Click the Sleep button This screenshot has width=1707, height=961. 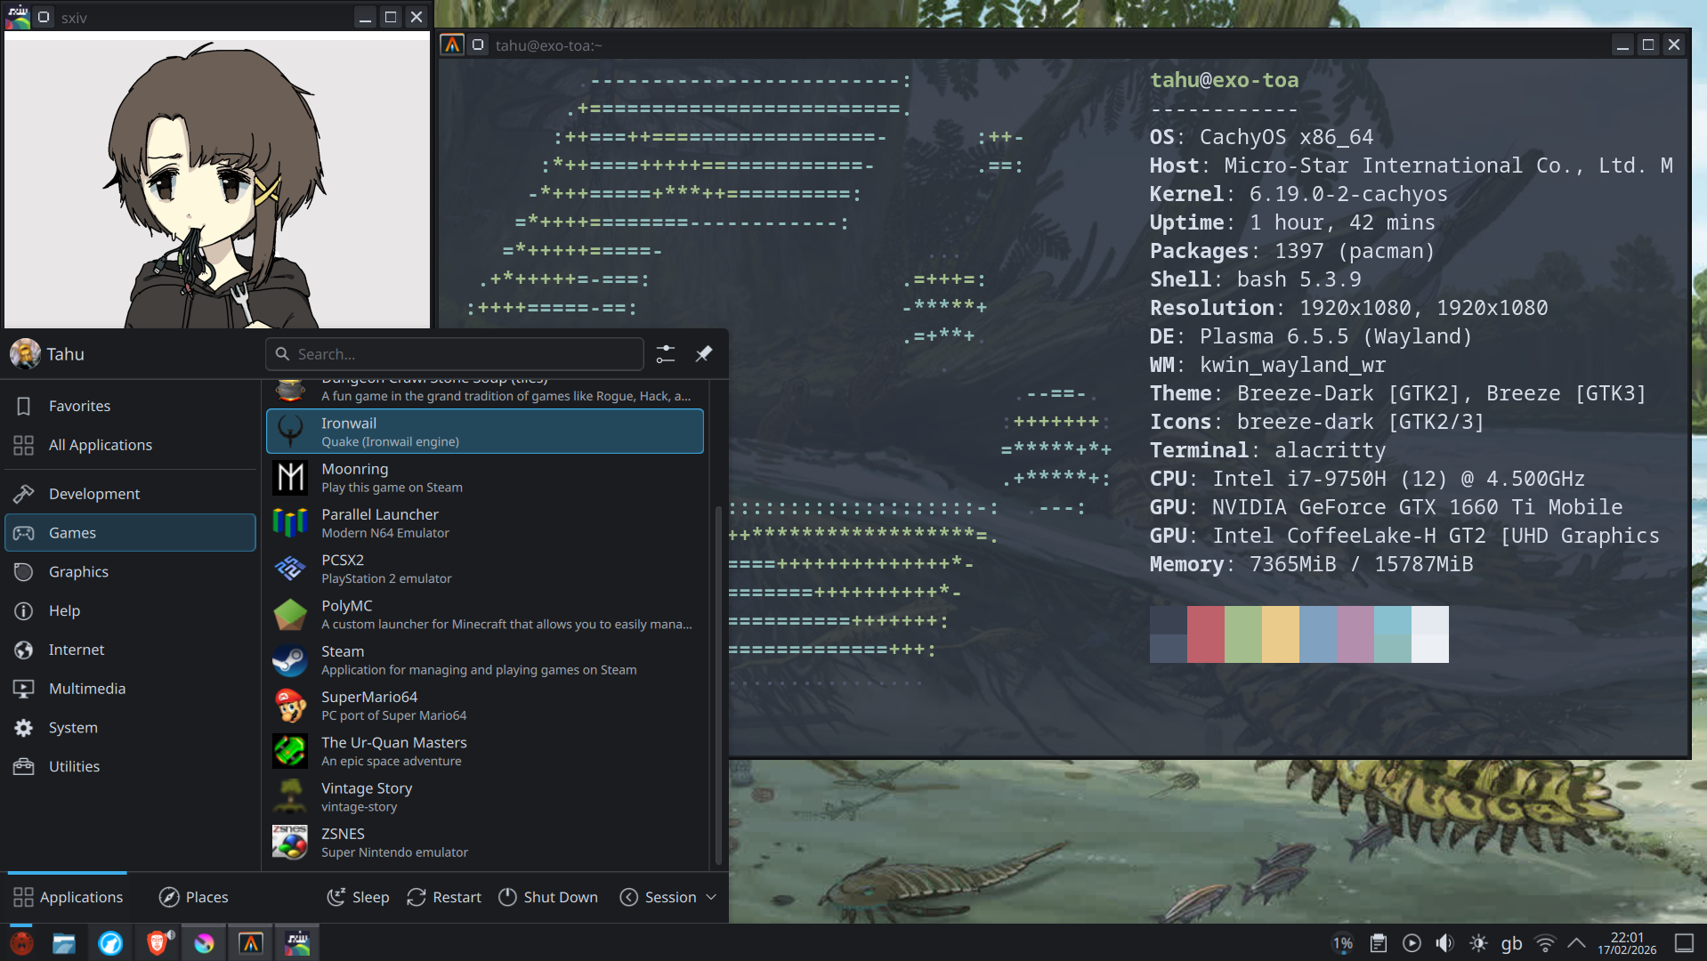tap(358, 897)
